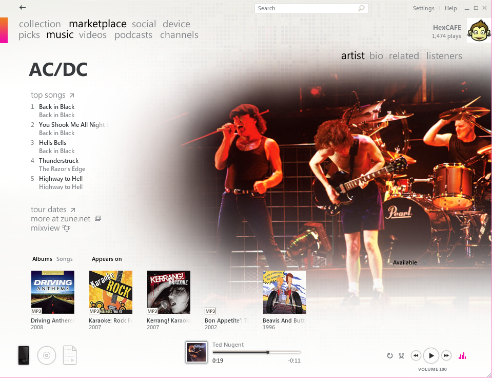Play the Highway to Hell song

(61, 179)
